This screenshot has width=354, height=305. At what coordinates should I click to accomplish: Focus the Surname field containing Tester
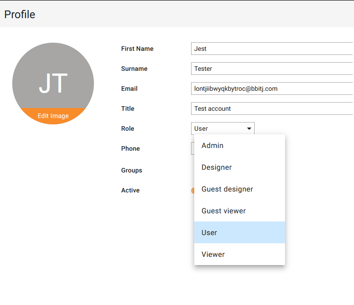[272, 69]
